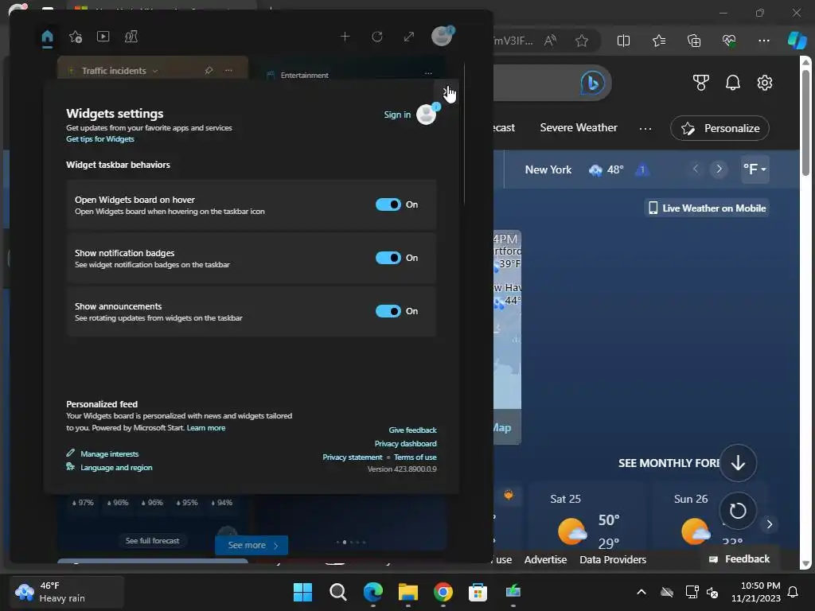Open the Widgets home tab icon
The image size is (815, 611).
click(x=47, y=37)
